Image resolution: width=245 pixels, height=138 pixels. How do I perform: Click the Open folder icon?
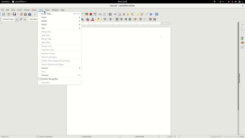[9, 14]
